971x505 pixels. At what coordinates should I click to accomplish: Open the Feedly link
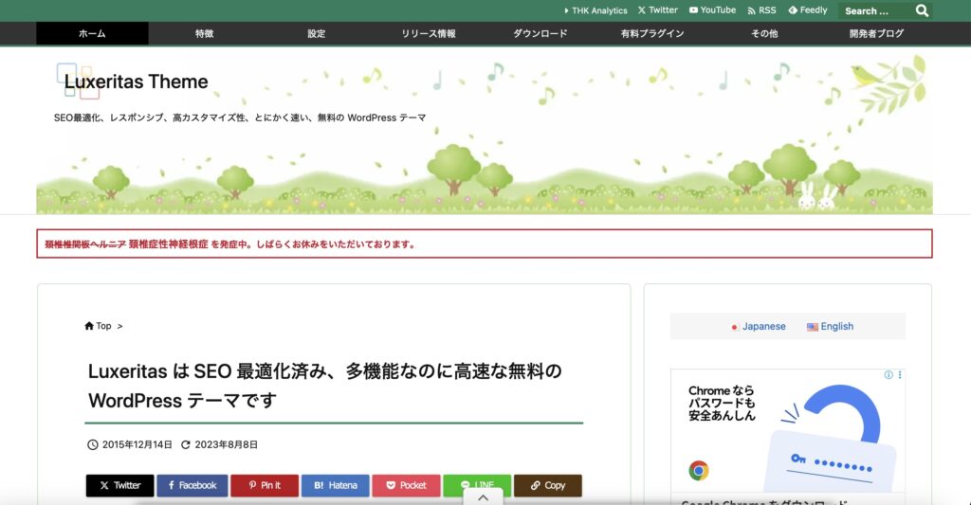[x=808, y=10]
